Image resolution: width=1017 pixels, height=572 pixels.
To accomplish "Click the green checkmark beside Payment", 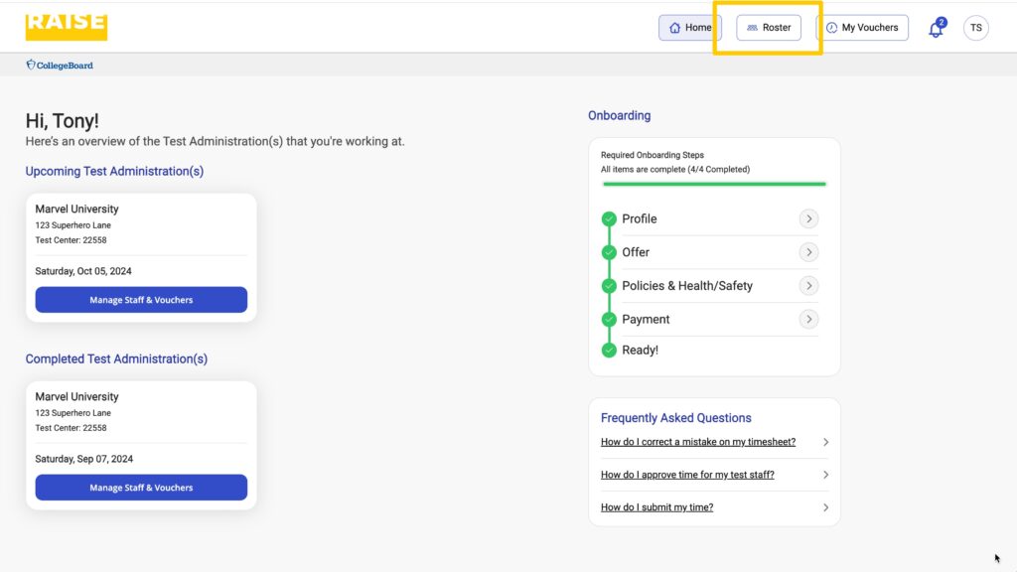I will click(610, 319).
